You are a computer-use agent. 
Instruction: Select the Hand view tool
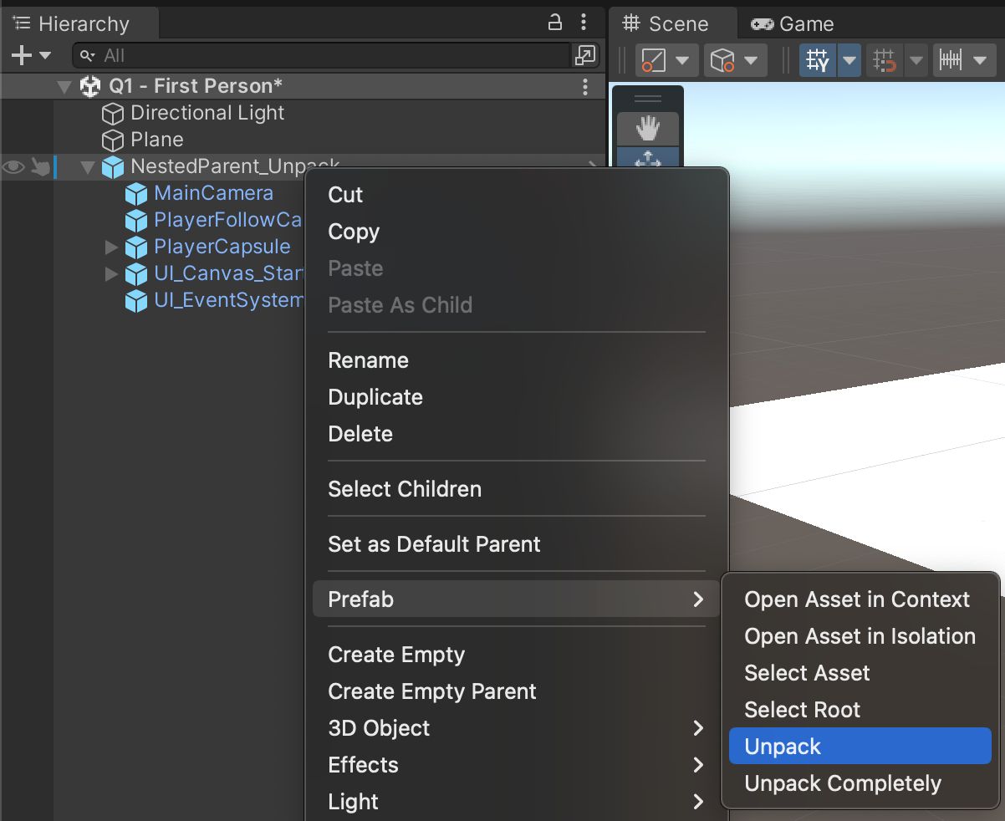click(x=647, y=129)
